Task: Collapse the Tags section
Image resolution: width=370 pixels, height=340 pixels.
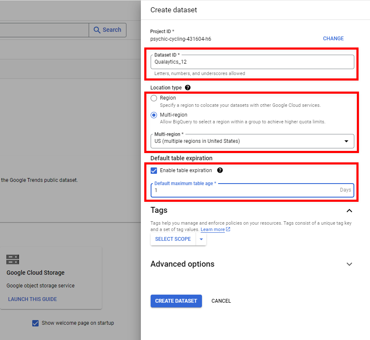Action: [x=349, y=210]
